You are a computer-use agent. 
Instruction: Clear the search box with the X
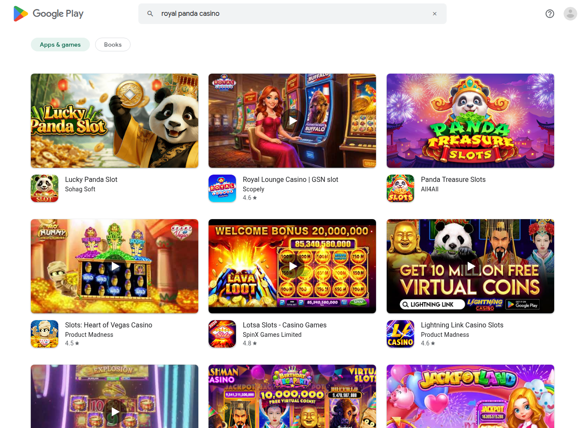click(435, 14)
